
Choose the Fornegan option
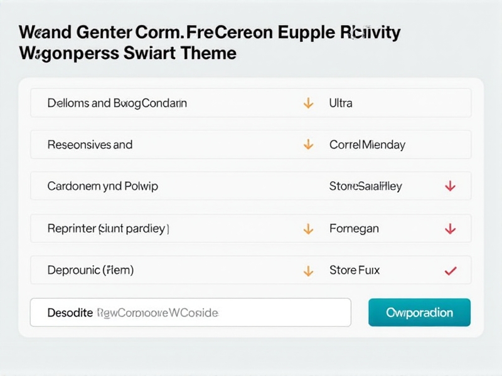click(x=354, y=229)
